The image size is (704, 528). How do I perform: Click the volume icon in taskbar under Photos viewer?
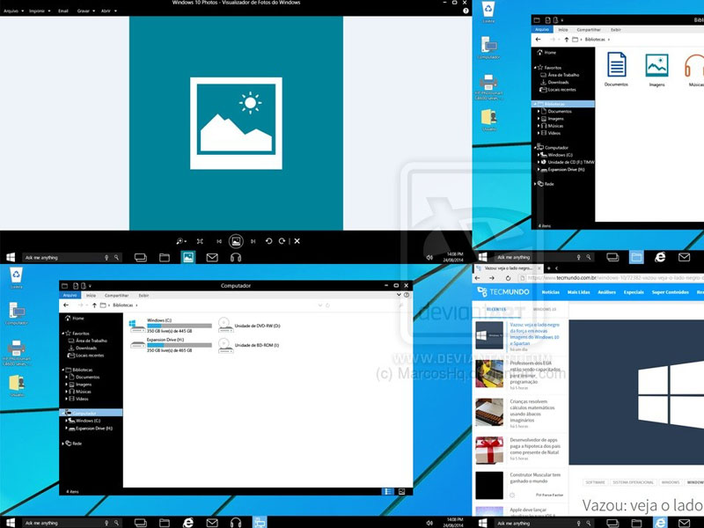[429, 257]
